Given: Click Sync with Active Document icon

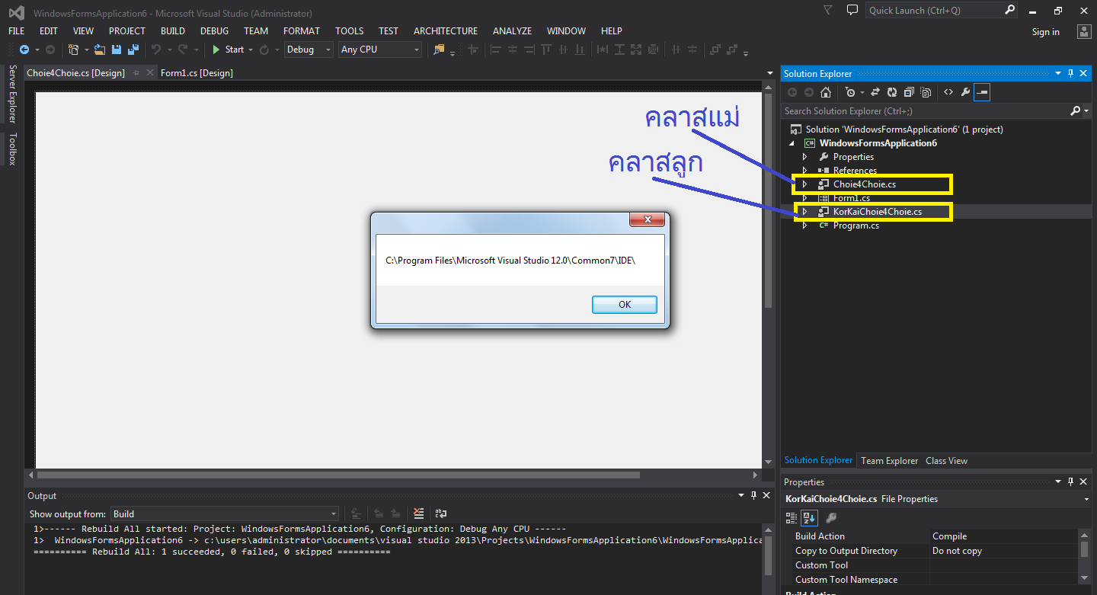Looking at the screenshot, I should (875, 92).
